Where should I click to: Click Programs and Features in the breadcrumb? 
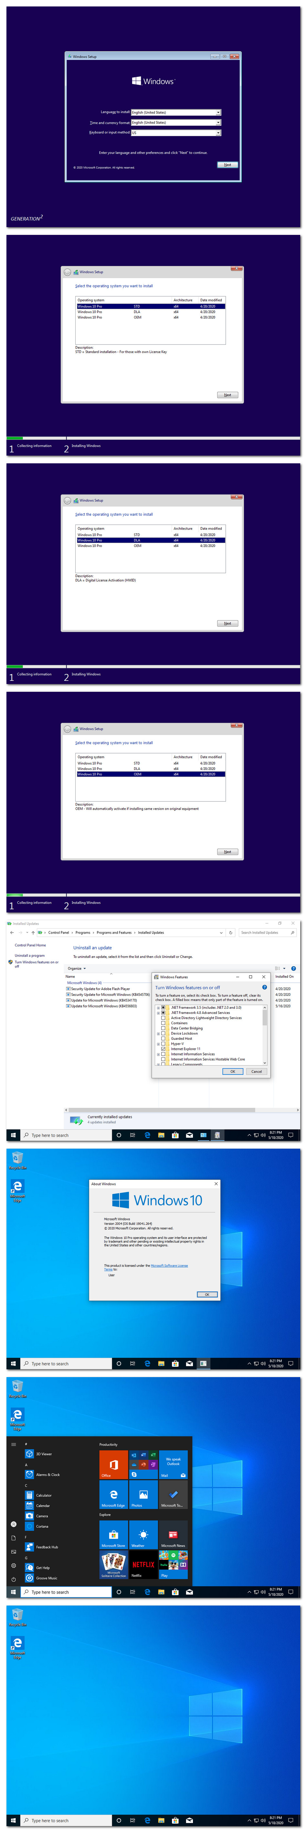[x=114, y=932]
